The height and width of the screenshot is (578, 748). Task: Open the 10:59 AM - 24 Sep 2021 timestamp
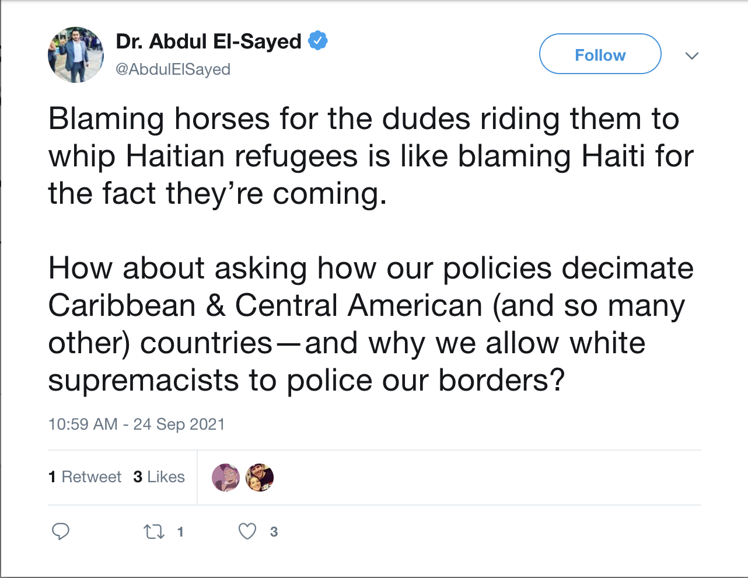click(x=137, y=424)
